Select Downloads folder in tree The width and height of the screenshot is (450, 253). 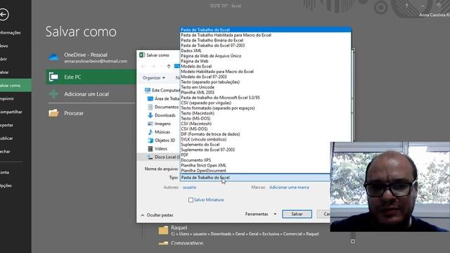point(162,115)
